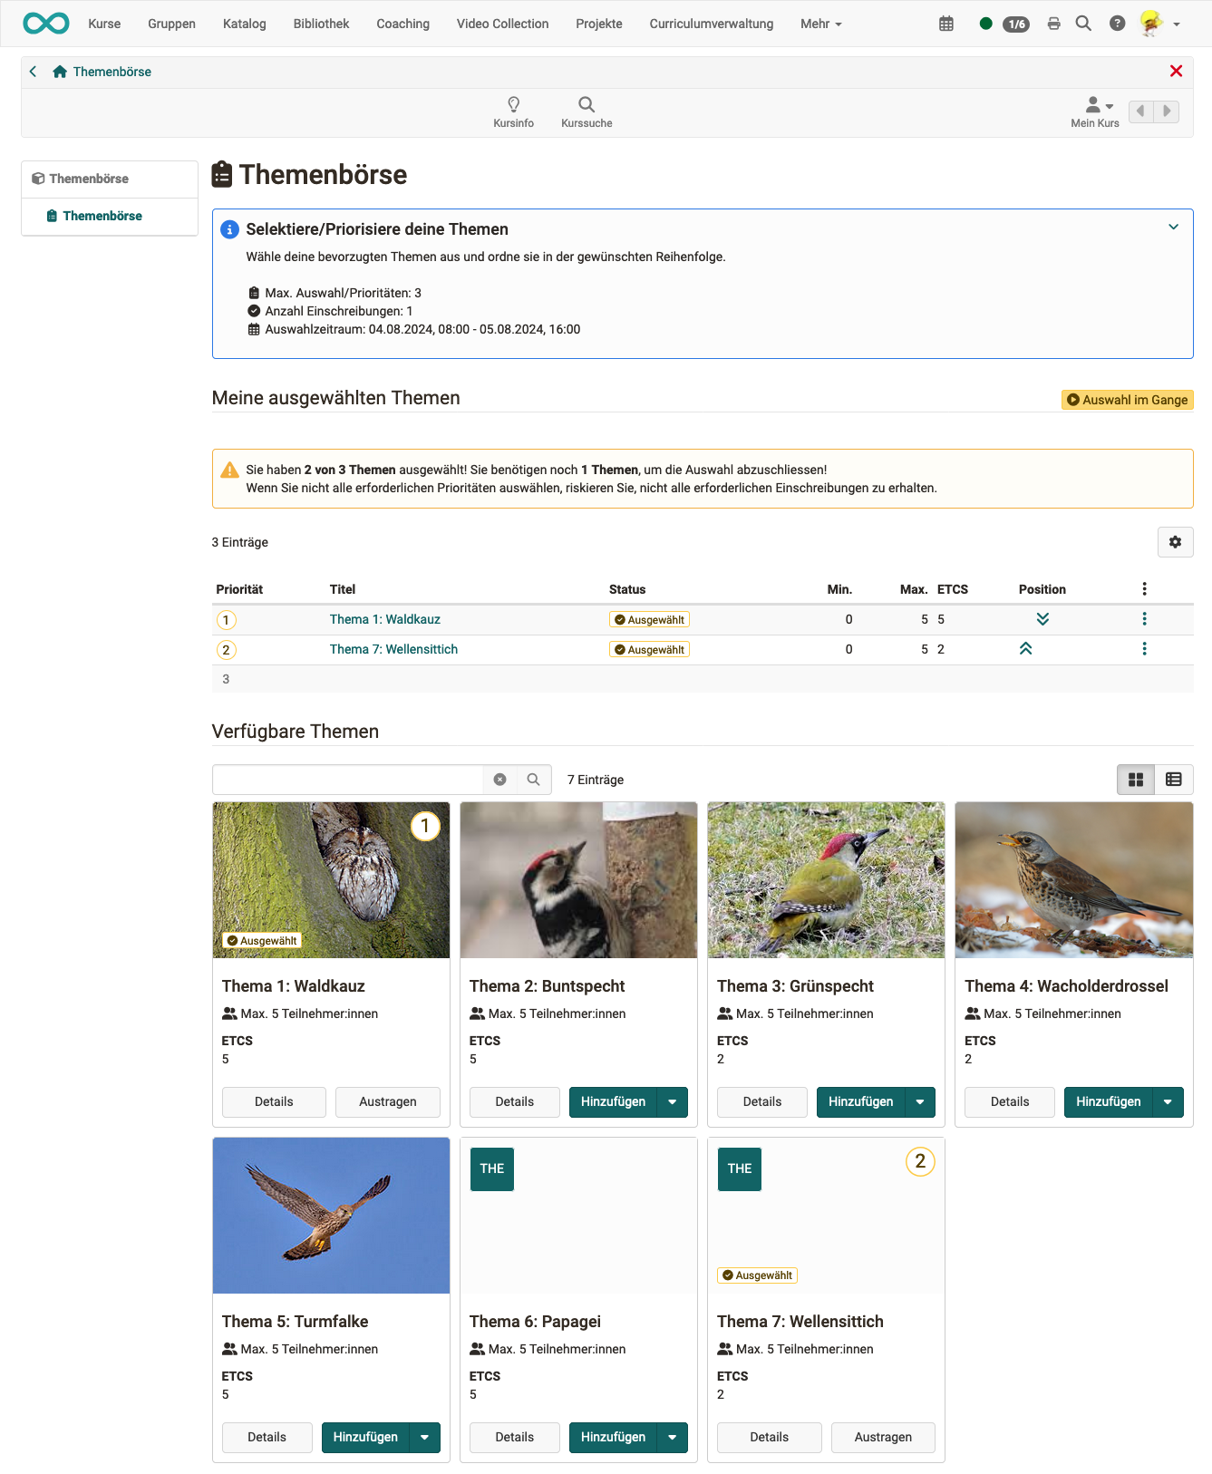Image resolution: width=1212 pixels, height=1474 pixels.
Task: Switch to card grid view
Action: coord(1136,780)
